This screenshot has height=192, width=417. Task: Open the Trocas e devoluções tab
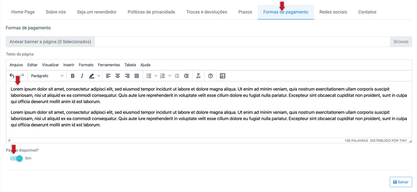(206, 12)
